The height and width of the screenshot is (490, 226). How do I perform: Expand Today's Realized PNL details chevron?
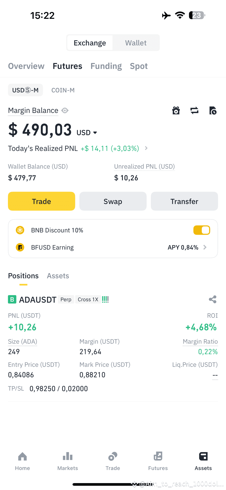click(146, 148)
